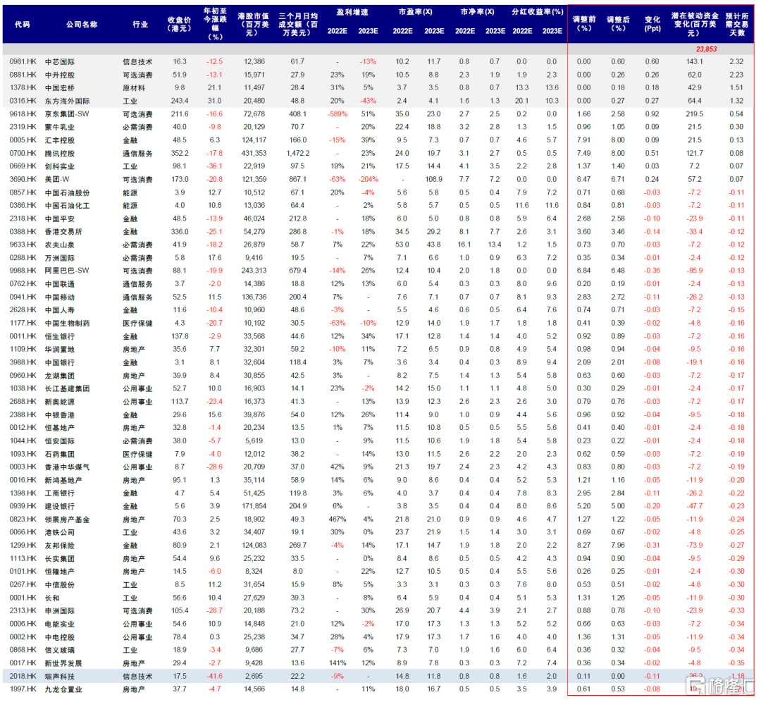
Task: Click company name 中国生物制药
Action: (67, 324)
